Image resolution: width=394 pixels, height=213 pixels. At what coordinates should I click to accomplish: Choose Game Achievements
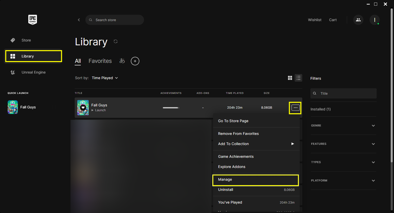point(256,157)
